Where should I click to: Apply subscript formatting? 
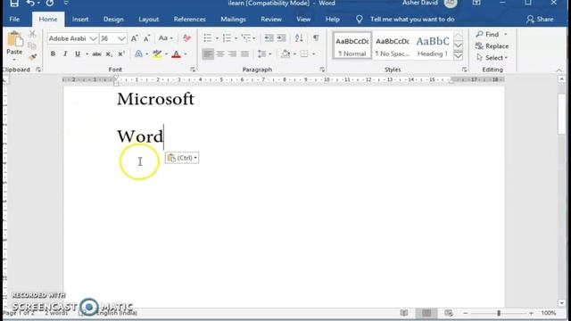point(109,54)
